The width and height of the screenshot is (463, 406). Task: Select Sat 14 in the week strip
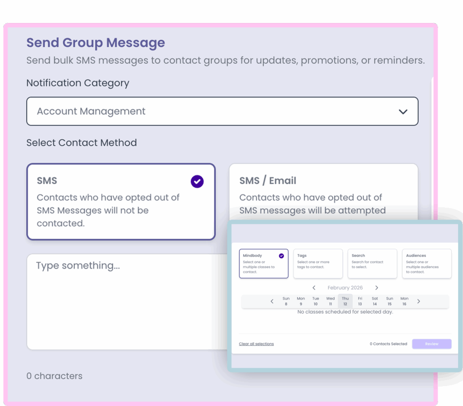point(375,301)
